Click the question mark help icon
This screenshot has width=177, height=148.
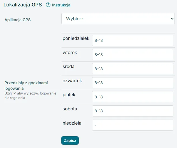[x=48, y=5]
